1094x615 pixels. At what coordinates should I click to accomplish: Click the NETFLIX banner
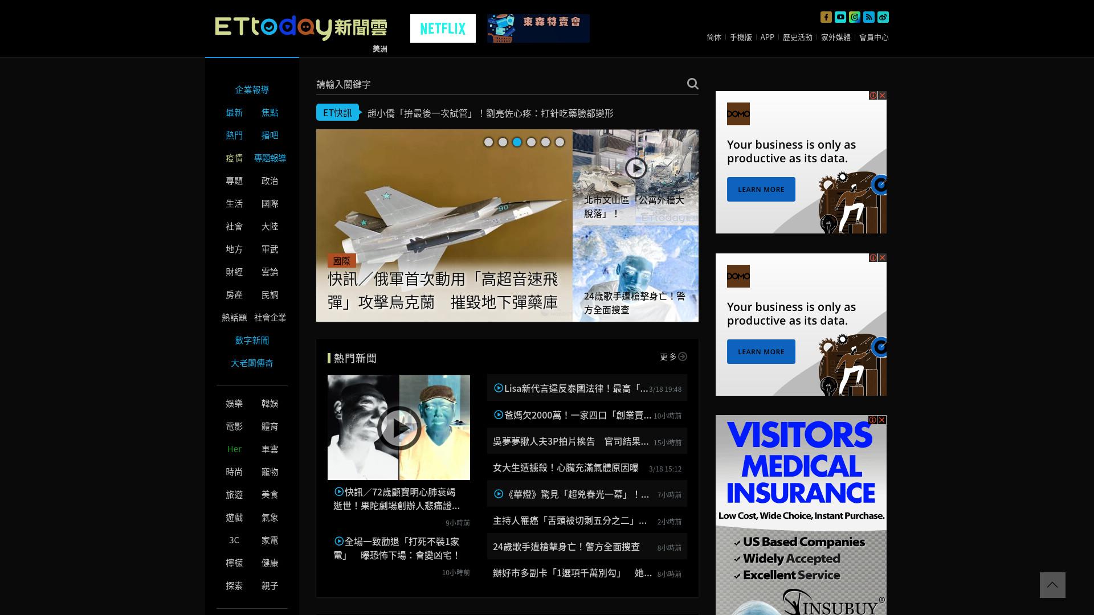click(443, 28)
